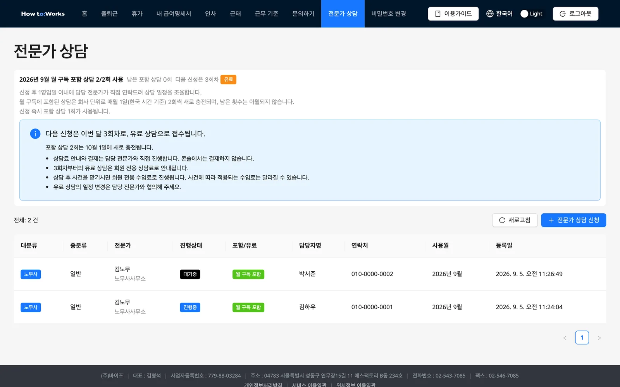Go to the 홈 menu
Screen dimensions: 620x387
(84, 14)
